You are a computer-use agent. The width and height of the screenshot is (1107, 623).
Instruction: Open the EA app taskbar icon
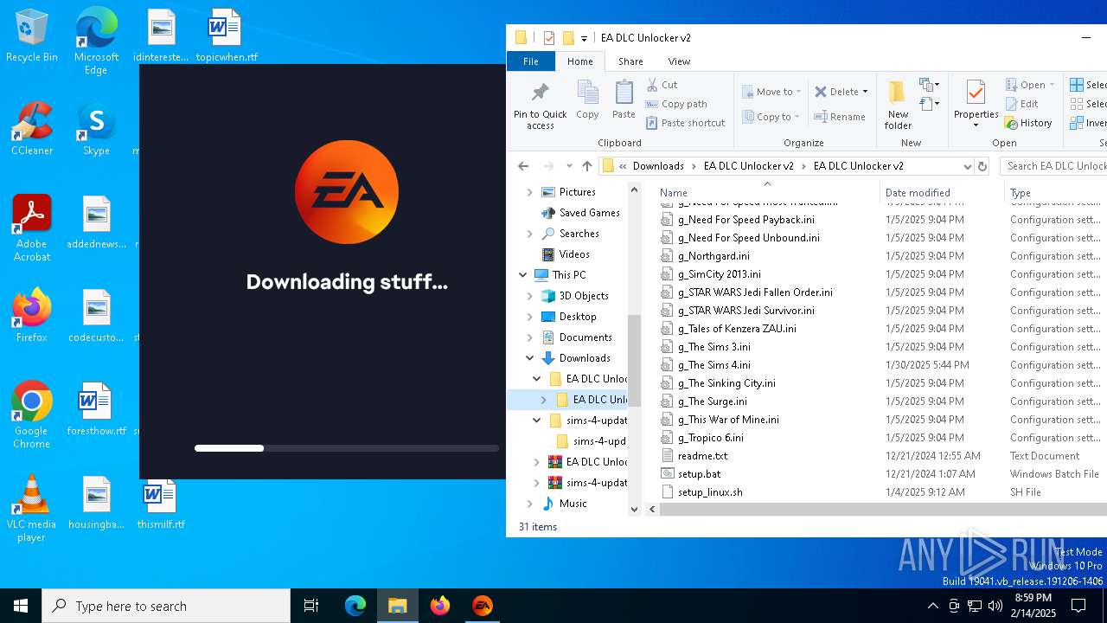click(483, 606)
